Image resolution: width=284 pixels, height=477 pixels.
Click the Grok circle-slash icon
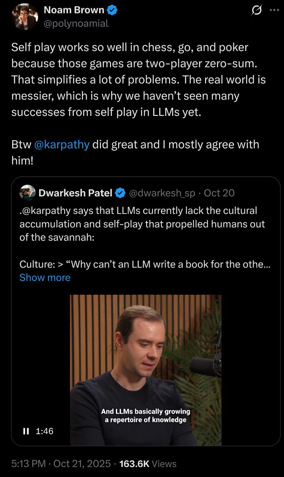[256, 11]
